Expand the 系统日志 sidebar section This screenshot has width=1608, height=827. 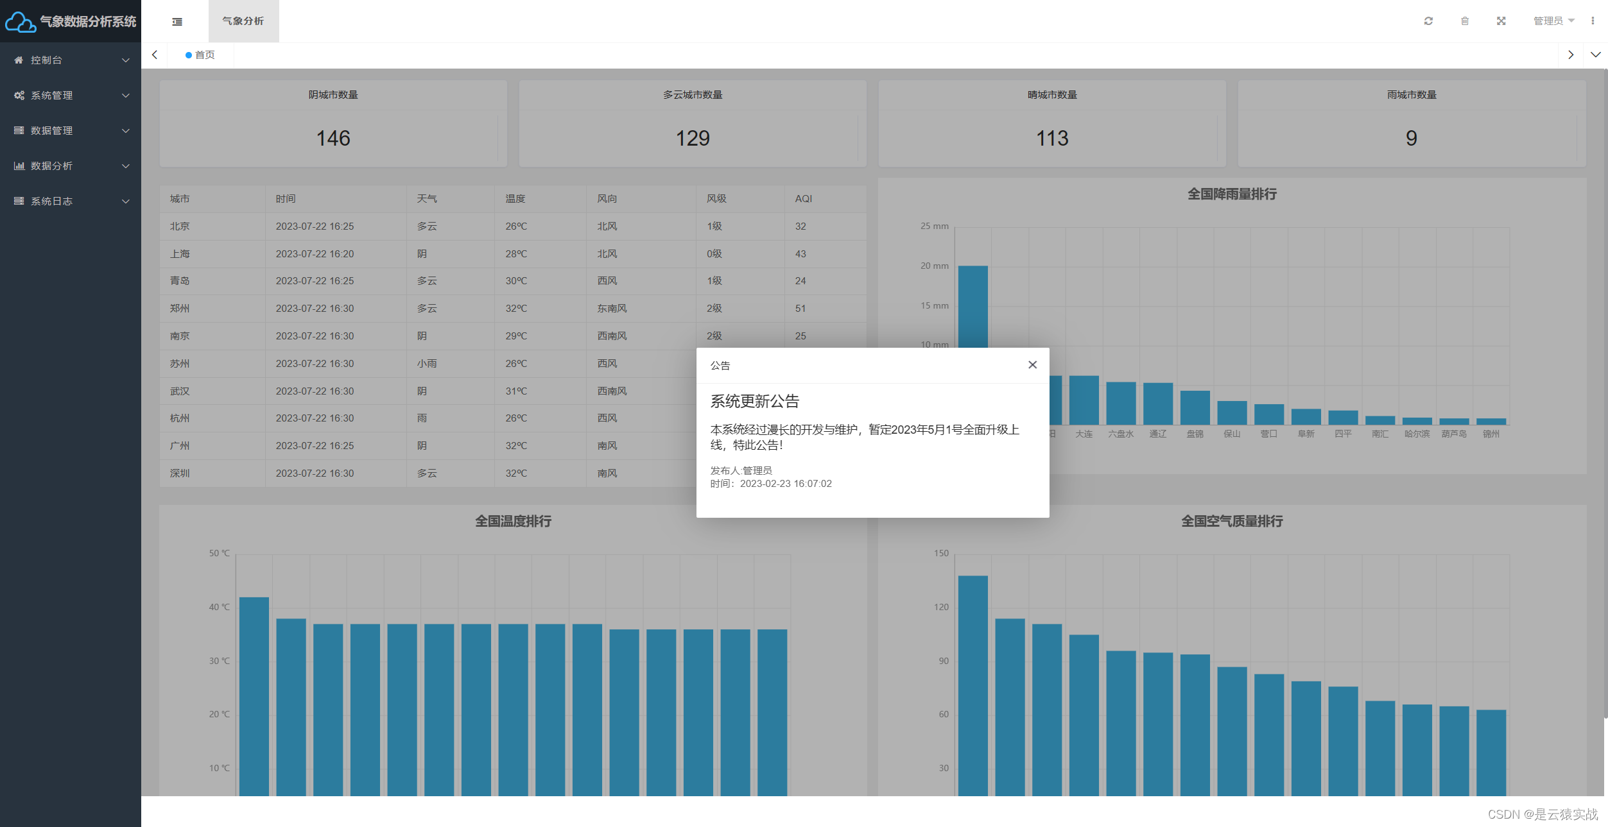(69, 200)
